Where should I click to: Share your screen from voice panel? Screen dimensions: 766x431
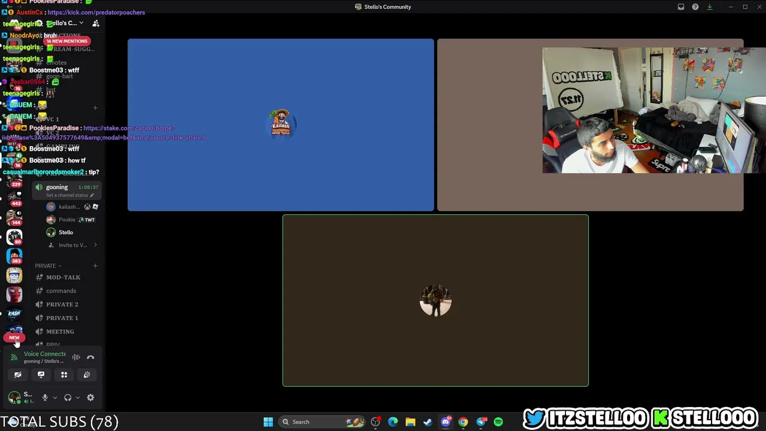point(41,375)
